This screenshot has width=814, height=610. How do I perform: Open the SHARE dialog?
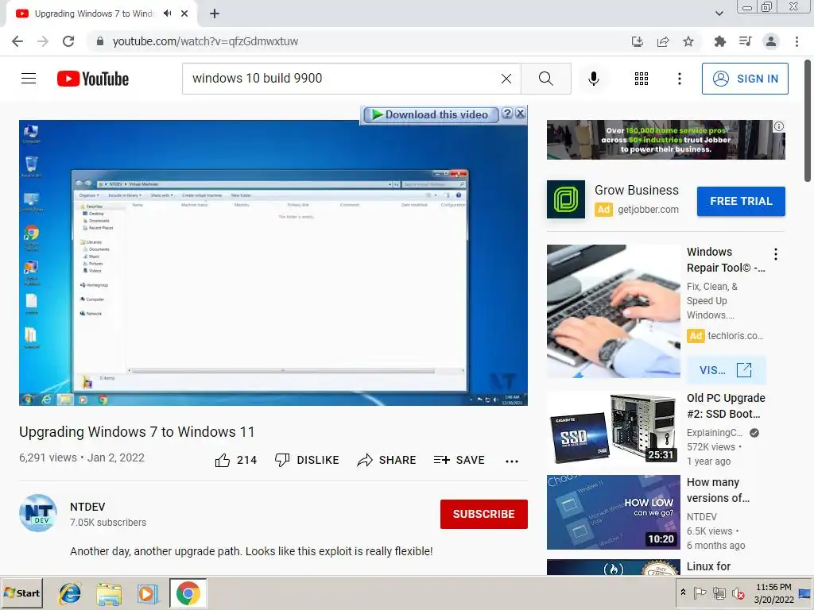point(387,460)
